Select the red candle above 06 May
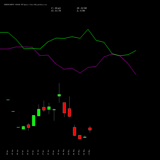The image size is (160, 160). point(75,131)
